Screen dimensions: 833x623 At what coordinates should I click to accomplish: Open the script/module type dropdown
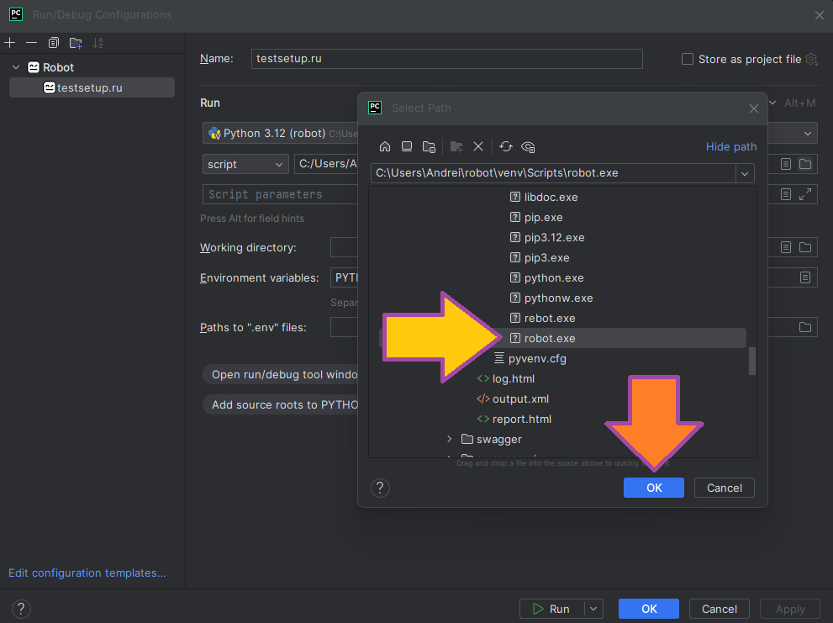(245, 164)
